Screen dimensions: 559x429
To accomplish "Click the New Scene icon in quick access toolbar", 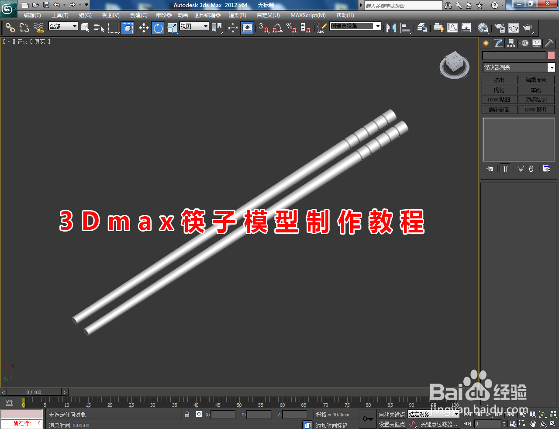I will (25, 5).
